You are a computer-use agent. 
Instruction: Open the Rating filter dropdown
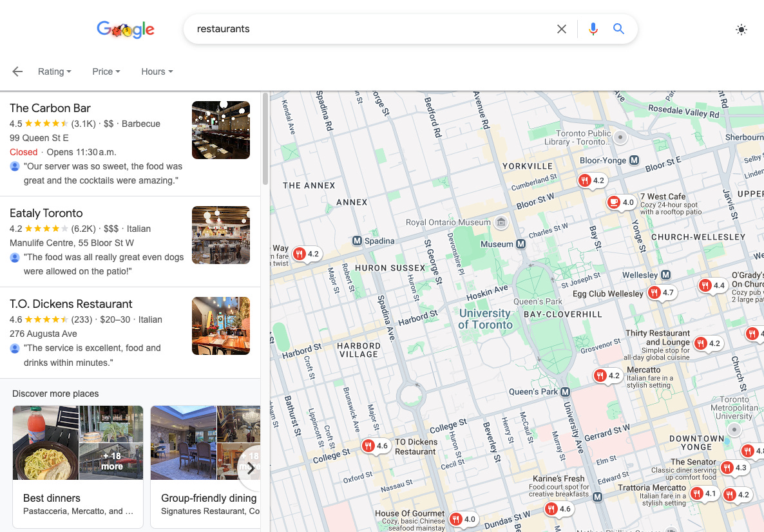tap(55, 71)
